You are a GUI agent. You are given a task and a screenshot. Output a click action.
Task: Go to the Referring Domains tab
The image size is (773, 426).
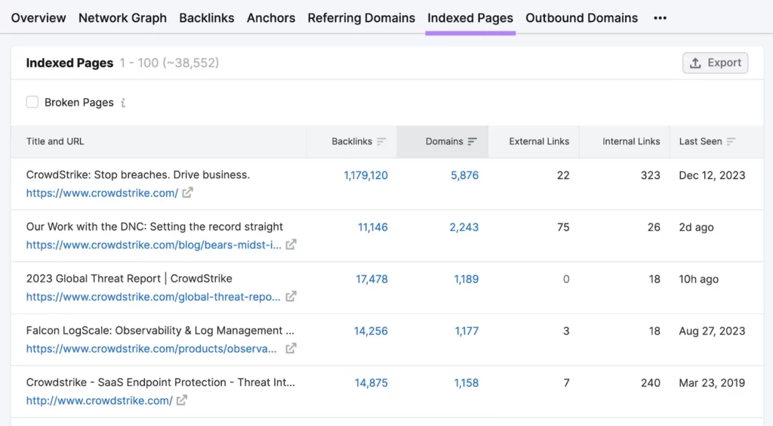362,18
